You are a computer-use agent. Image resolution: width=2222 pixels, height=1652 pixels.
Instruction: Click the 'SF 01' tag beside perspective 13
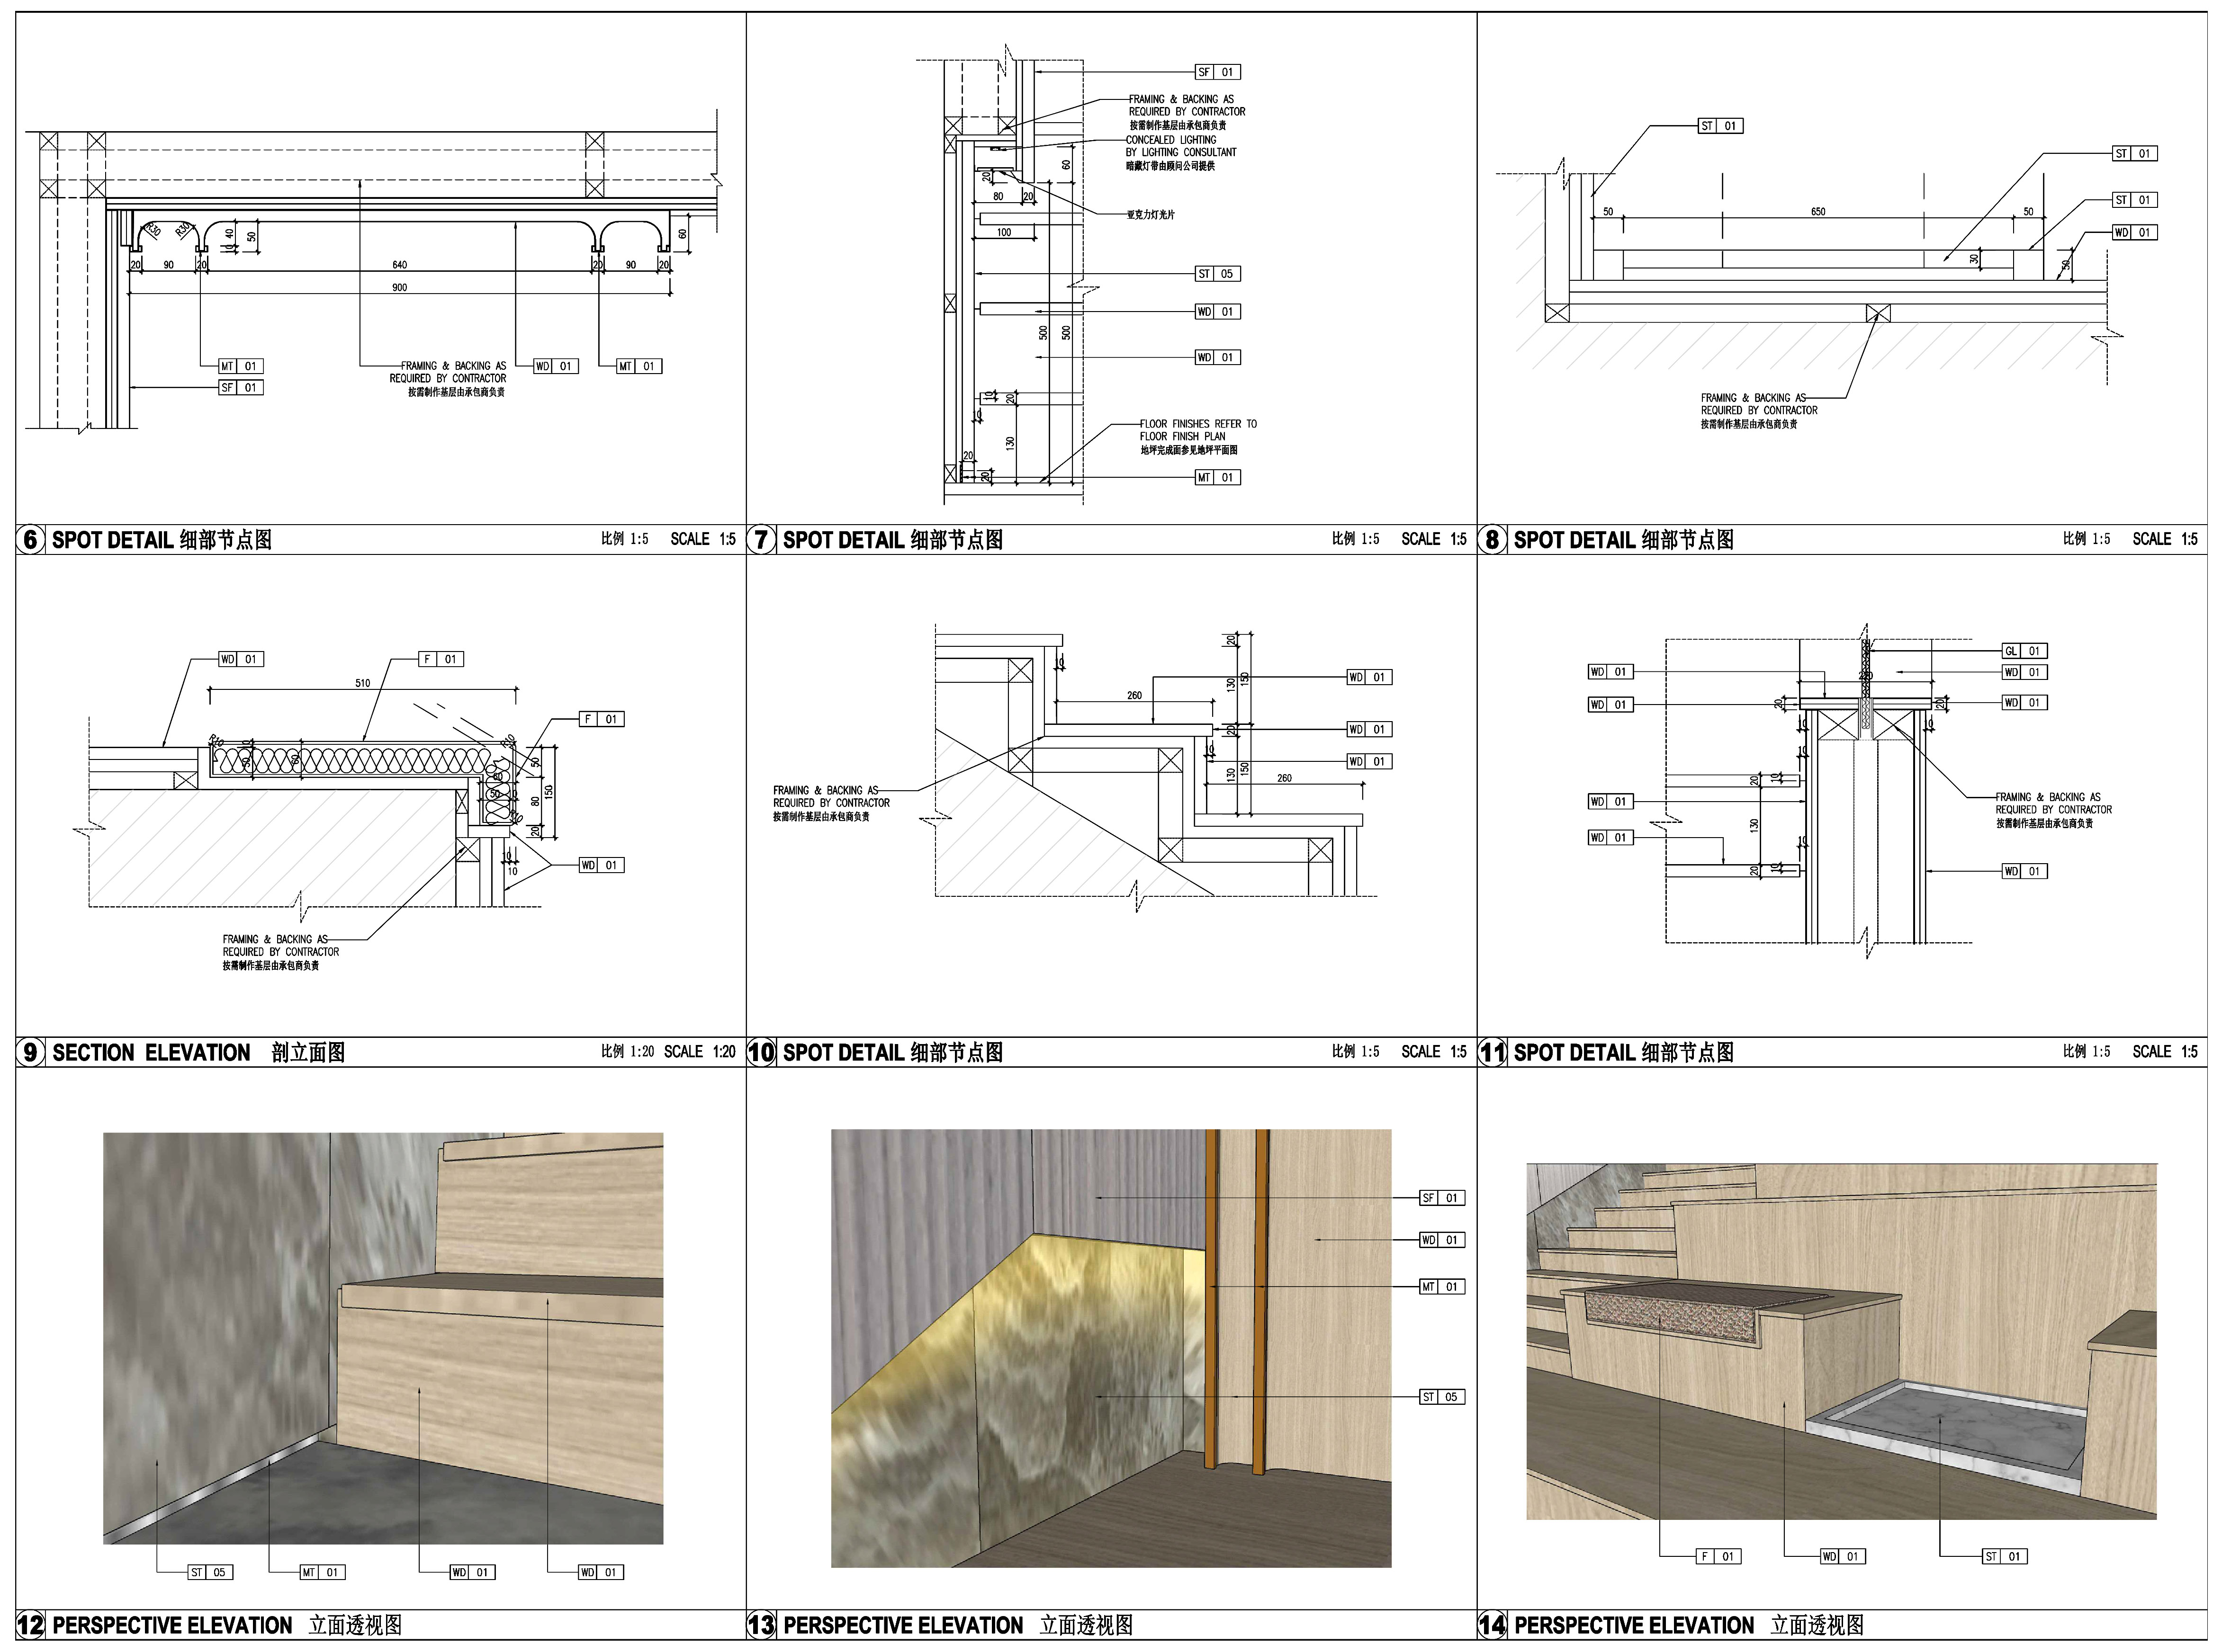point(1443,1198)
